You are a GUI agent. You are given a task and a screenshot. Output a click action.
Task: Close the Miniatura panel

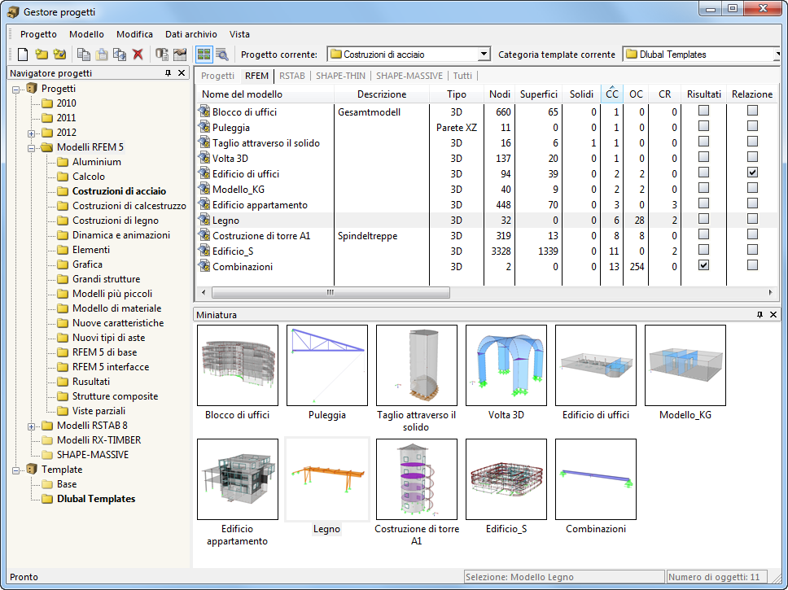pyautogui.click(x=773, y=315)
